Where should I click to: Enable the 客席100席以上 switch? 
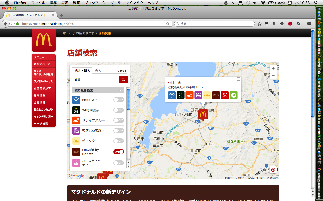click(119, 131)
